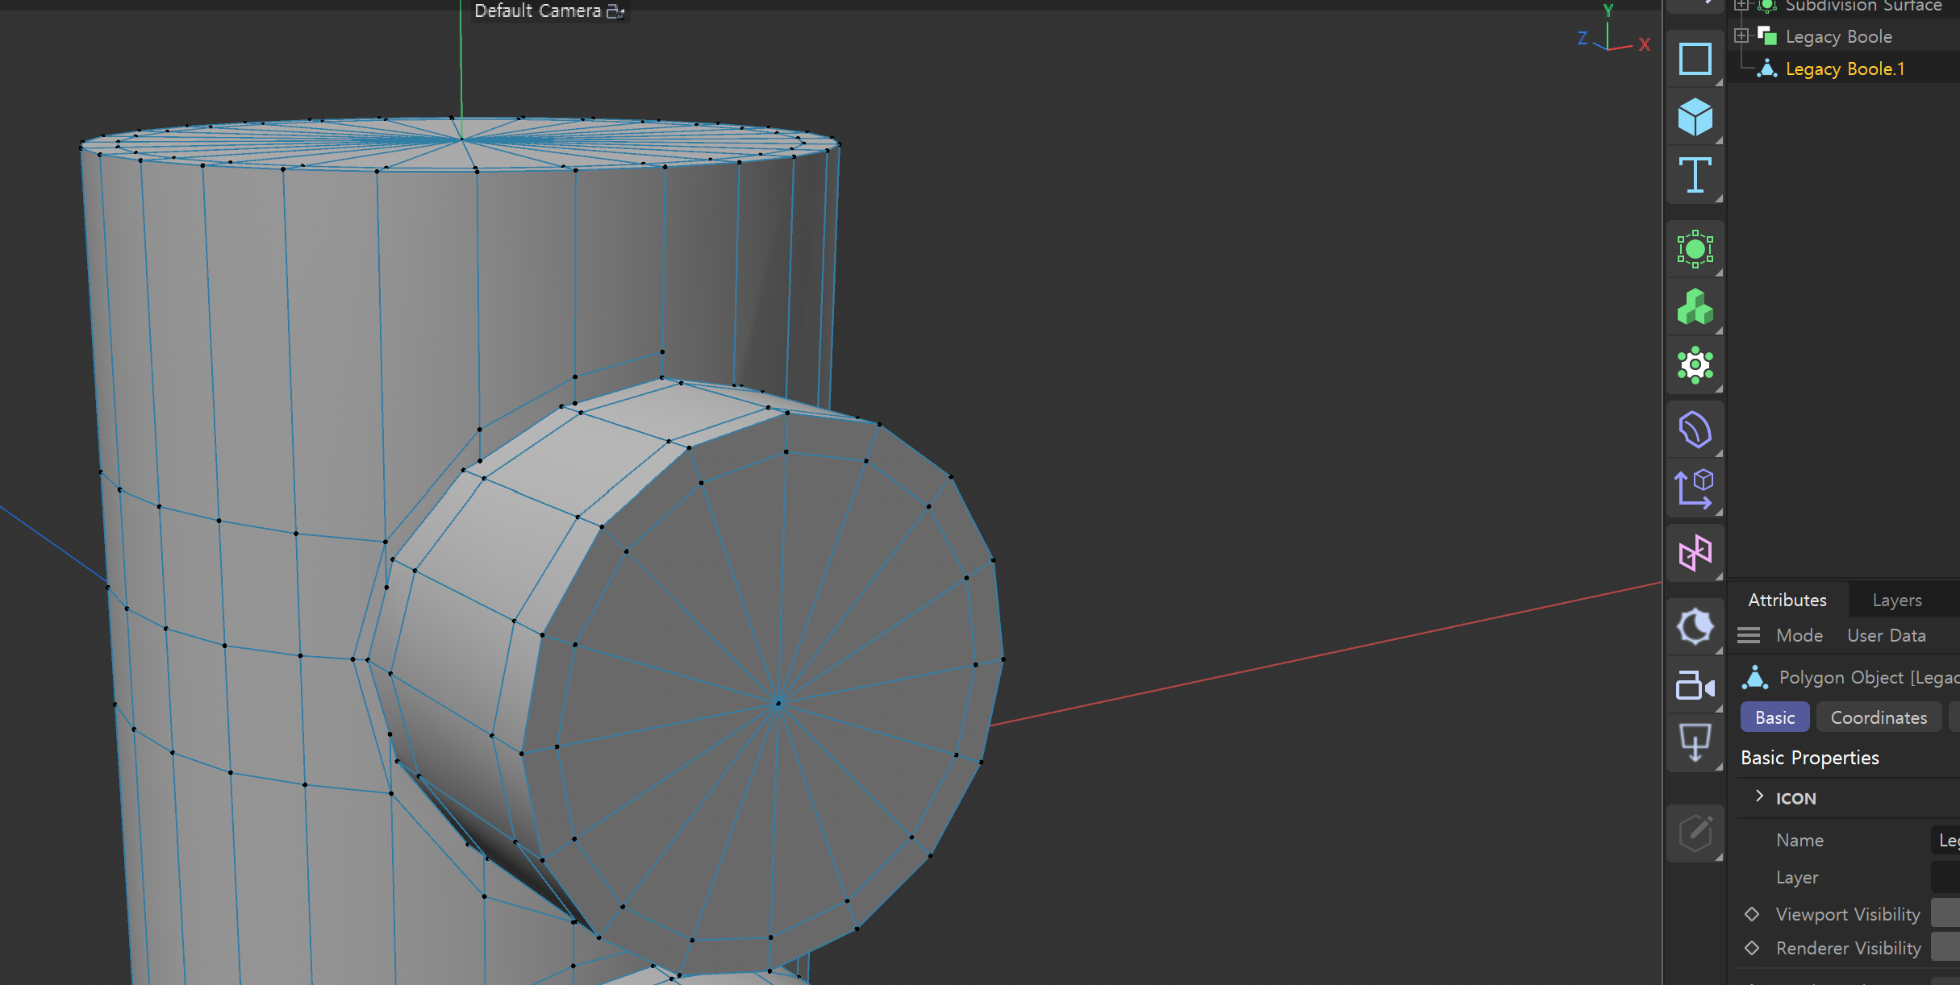Open the Camera object icon

pos(1695,686)
